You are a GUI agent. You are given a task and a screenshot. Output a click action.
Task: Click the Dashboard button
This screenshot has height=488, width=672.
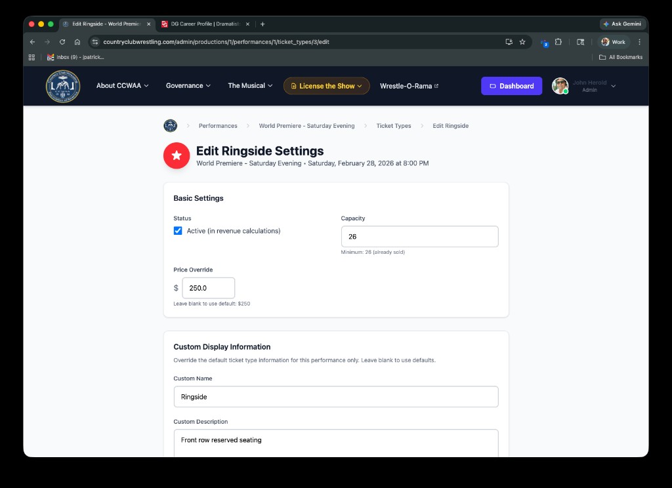point(511,86)
